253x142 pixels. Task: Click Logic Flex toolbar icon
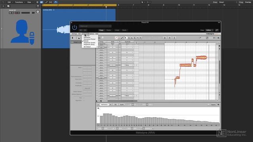(x=51, y=2)
